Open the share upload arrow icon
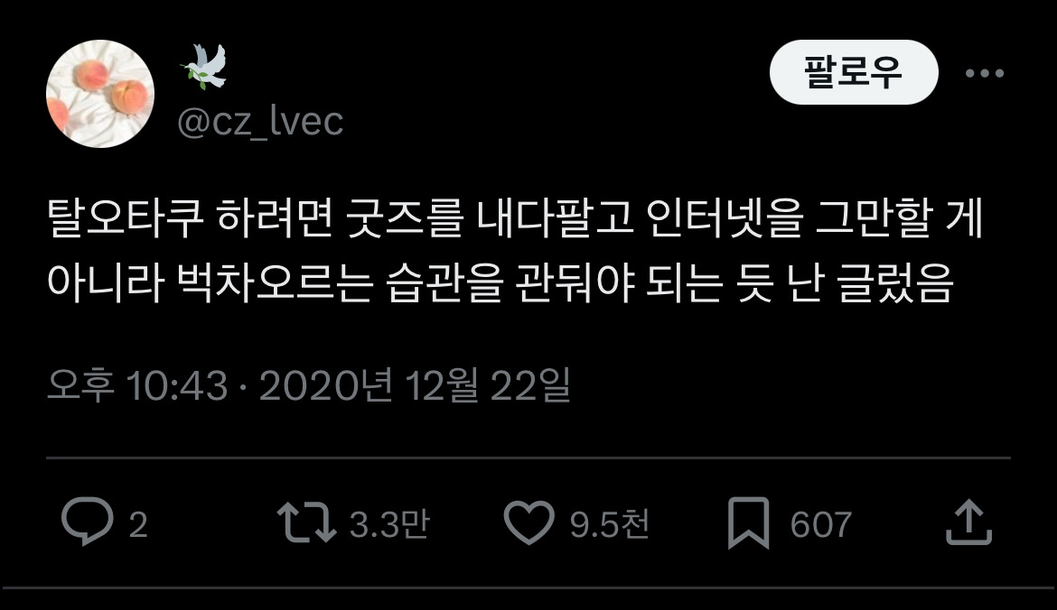The image size is (1057, 610). click(x=968, y=522)
